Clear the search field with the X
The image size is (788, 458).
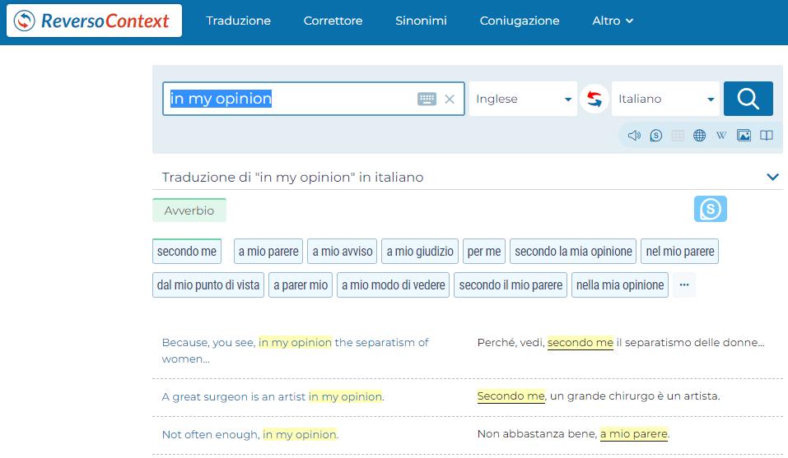[x=450, y=99]
